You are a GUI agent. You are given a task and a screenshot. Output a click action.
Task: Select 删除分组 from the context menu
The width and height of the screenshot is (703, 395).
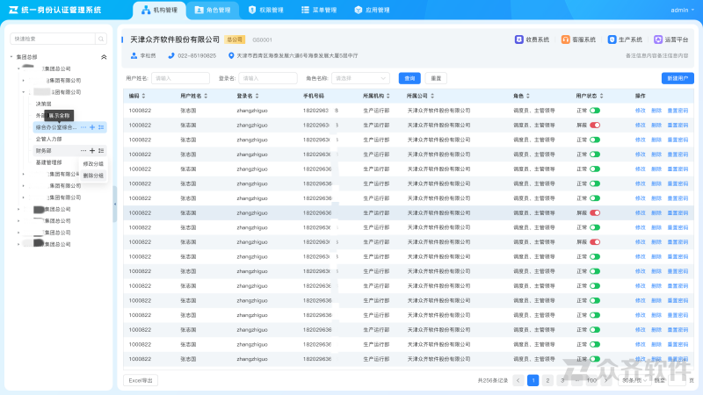point(92,176)
